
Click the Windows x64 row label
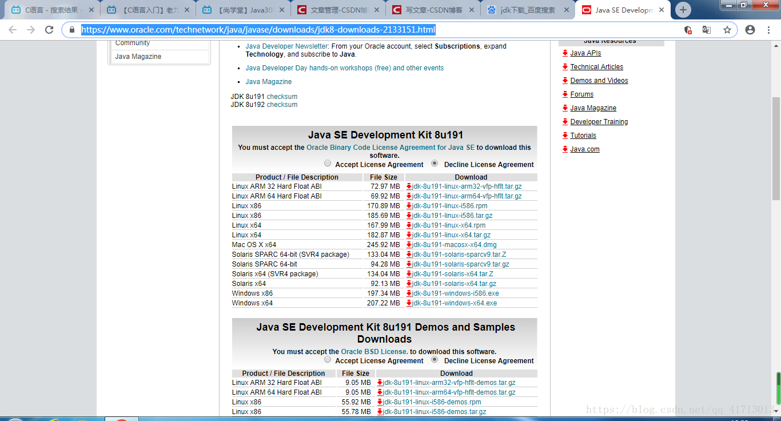click(252, 303)
